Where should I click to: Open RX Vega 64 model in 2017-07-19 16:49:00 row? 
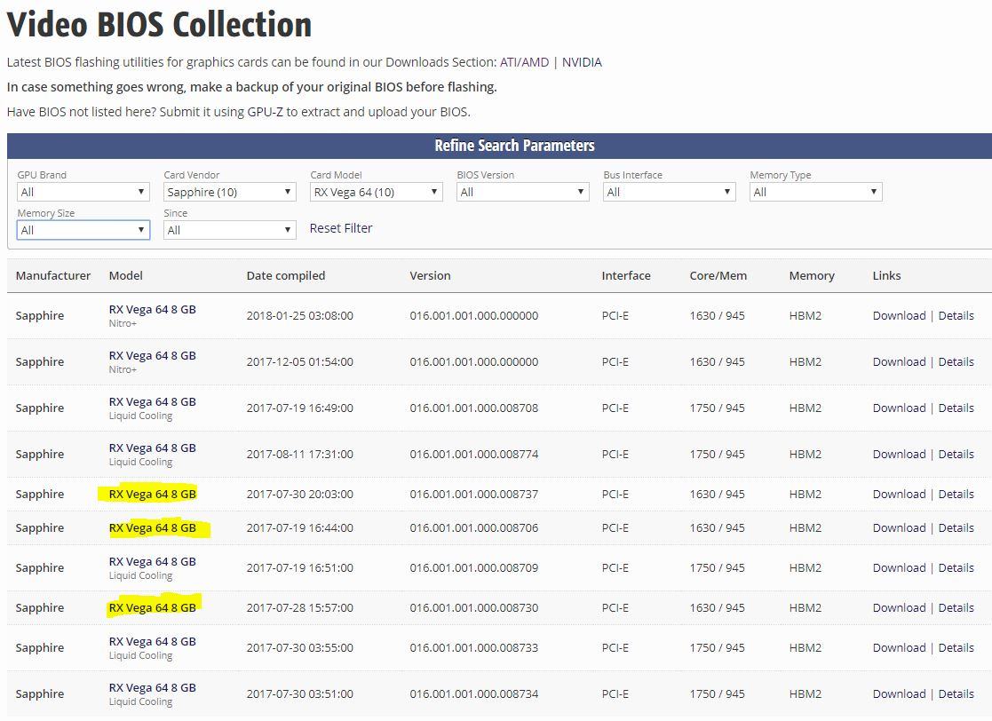tap(153, 401)
